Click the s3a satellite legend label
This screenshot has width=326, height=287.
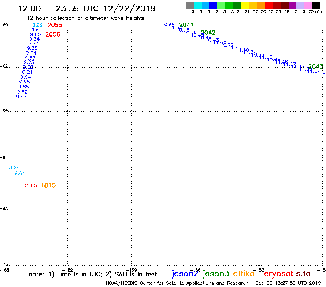pos(304,274)
